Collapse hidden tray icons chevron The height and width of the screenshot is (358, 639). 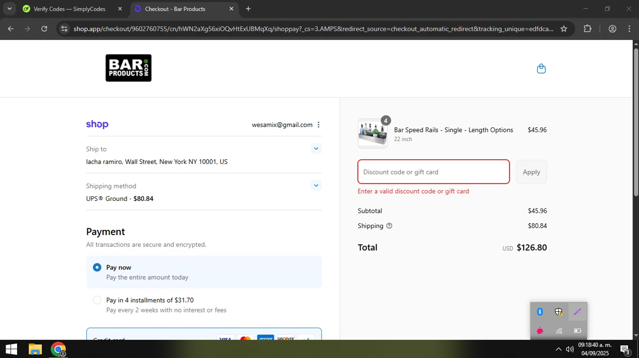[558, 349]
